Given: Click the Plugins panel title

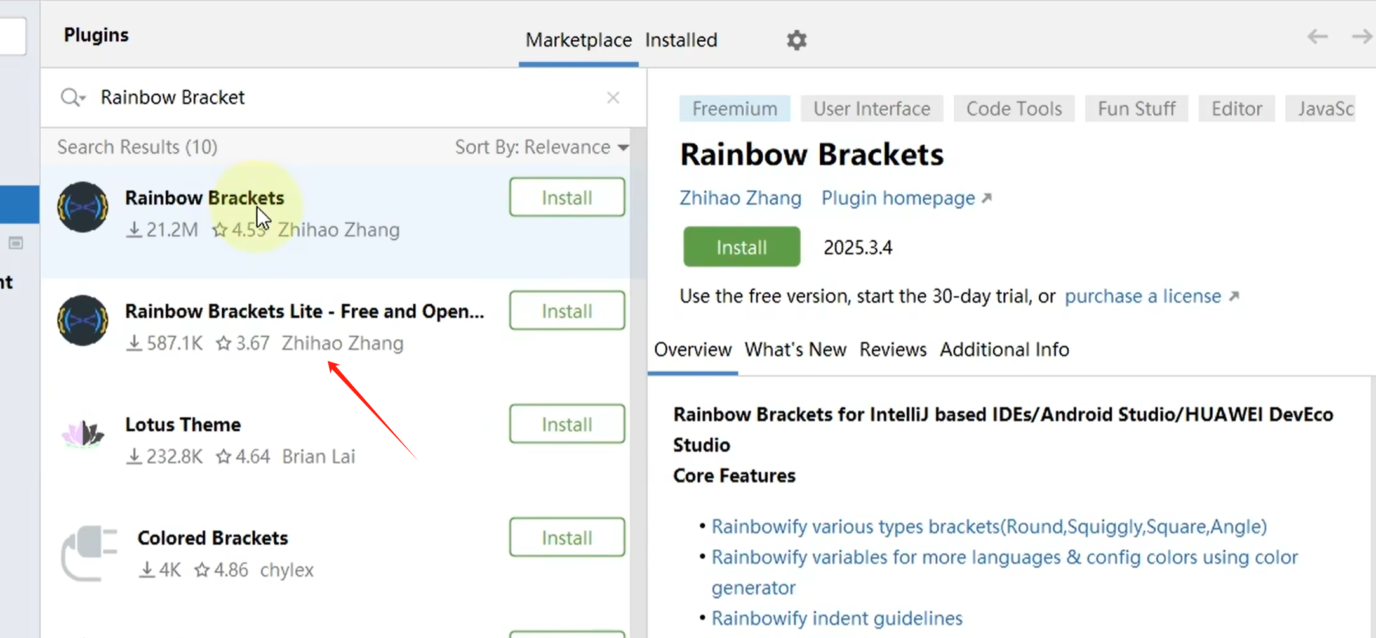Looking at the screenshot, I should pyautogui.click(x=97, y=35).
